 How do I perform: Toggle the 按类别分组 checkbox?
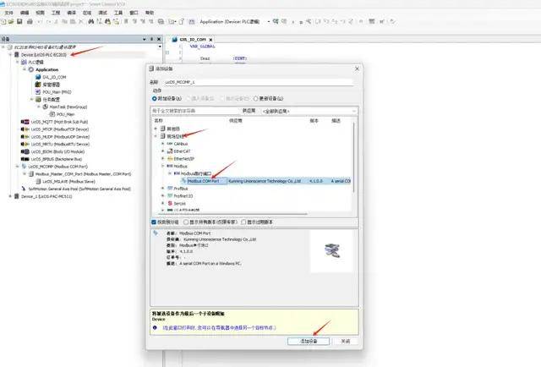coord(154,223)
